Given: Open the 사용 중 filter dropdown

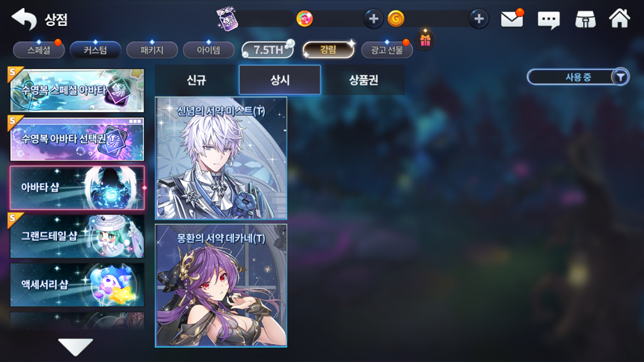Looking at the screenshot, I should point(578,77).
